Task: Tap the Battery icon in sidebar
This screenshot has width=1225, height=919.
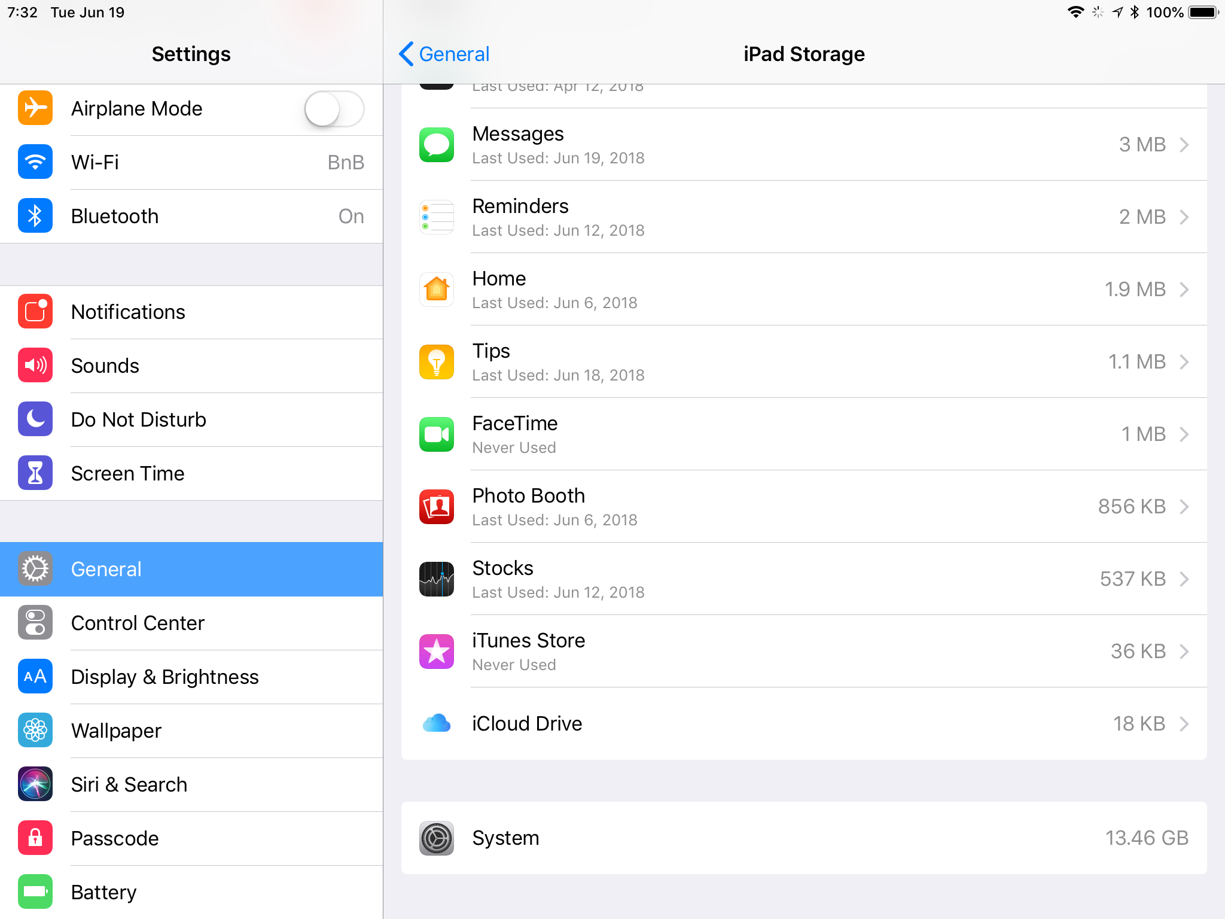Action: tap(35, 892)
